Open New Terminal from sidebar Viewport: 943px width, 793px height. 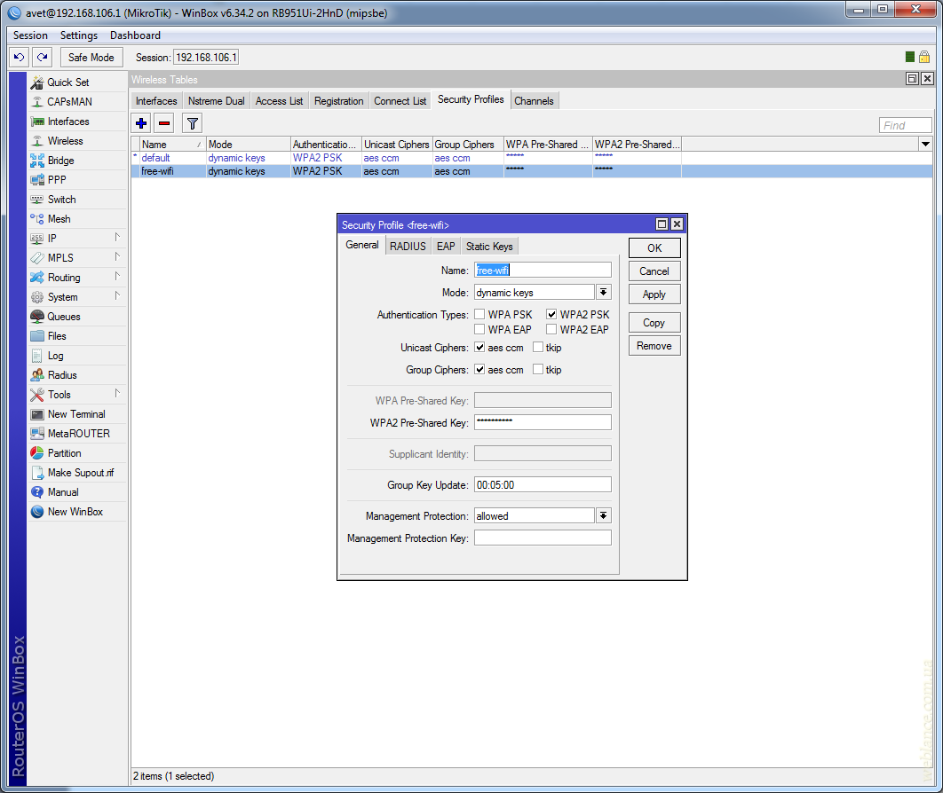click(75, 414)
